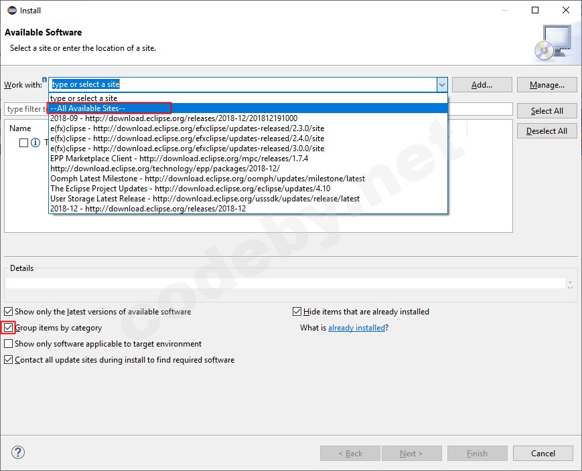582x471 pixels.
Task: Choose EPP Marketplace Client 1.7.4 site
Action: [x=248, y=159]
